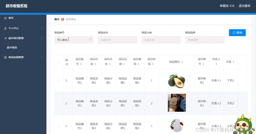The height and width of the screenshot is (134, 256).
Task: Sort the table by 商品规格 arrows
Action: point(139,64)
